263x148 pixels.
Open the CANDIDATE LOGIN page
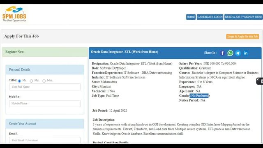tap(210, 17)
